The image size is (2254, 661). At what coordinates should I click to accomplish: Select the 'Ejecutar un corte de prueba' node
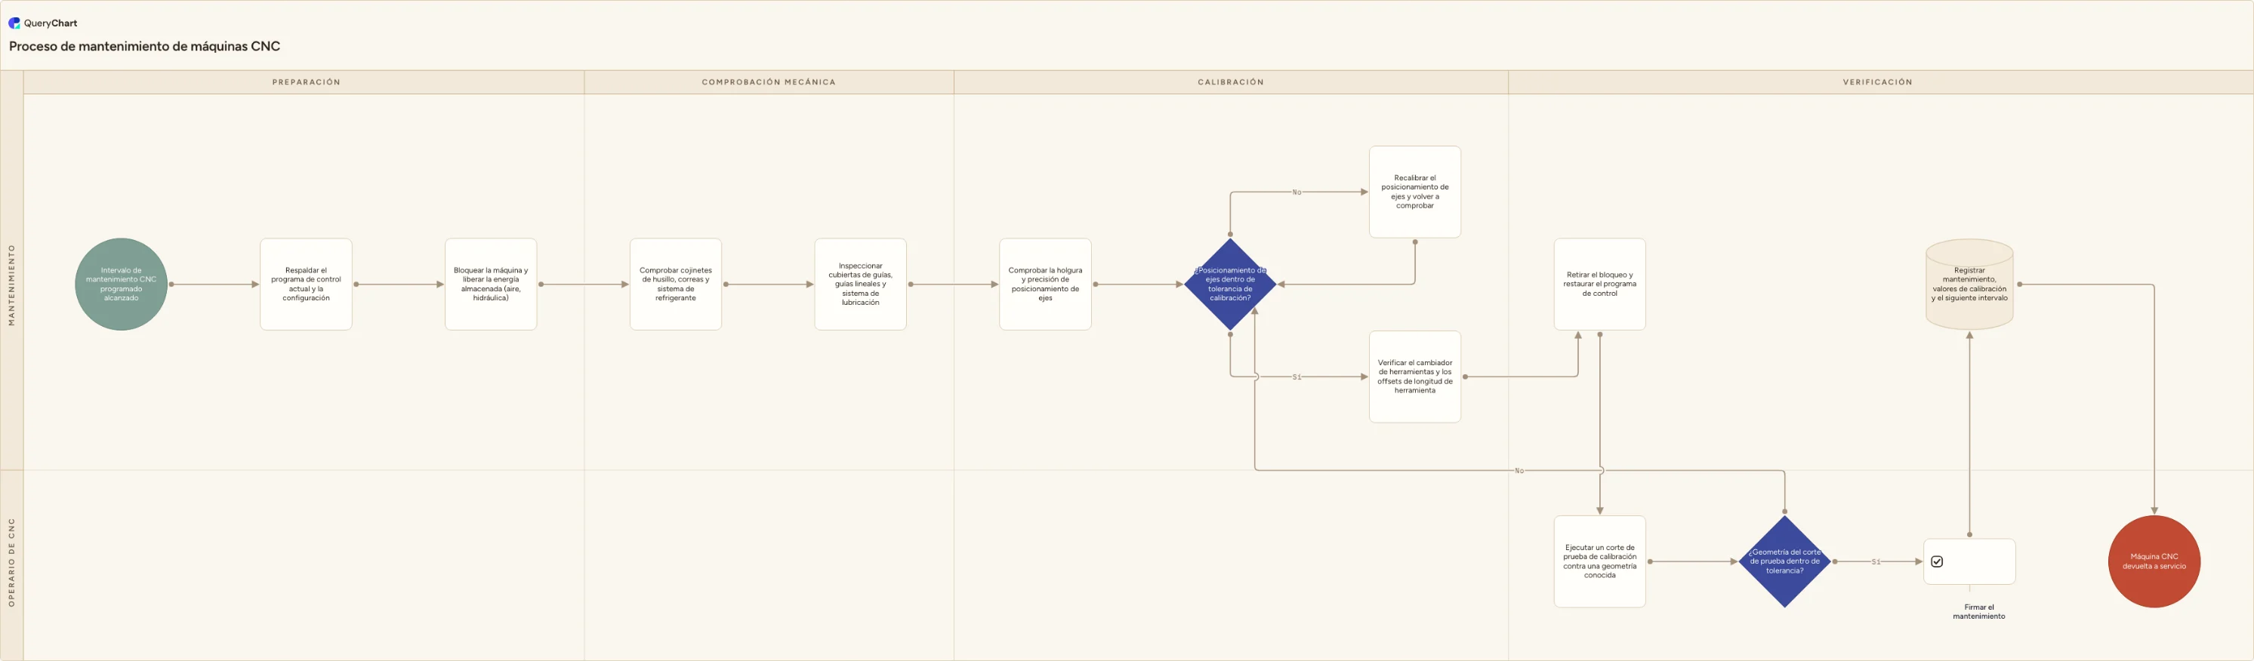point(1599,561)
